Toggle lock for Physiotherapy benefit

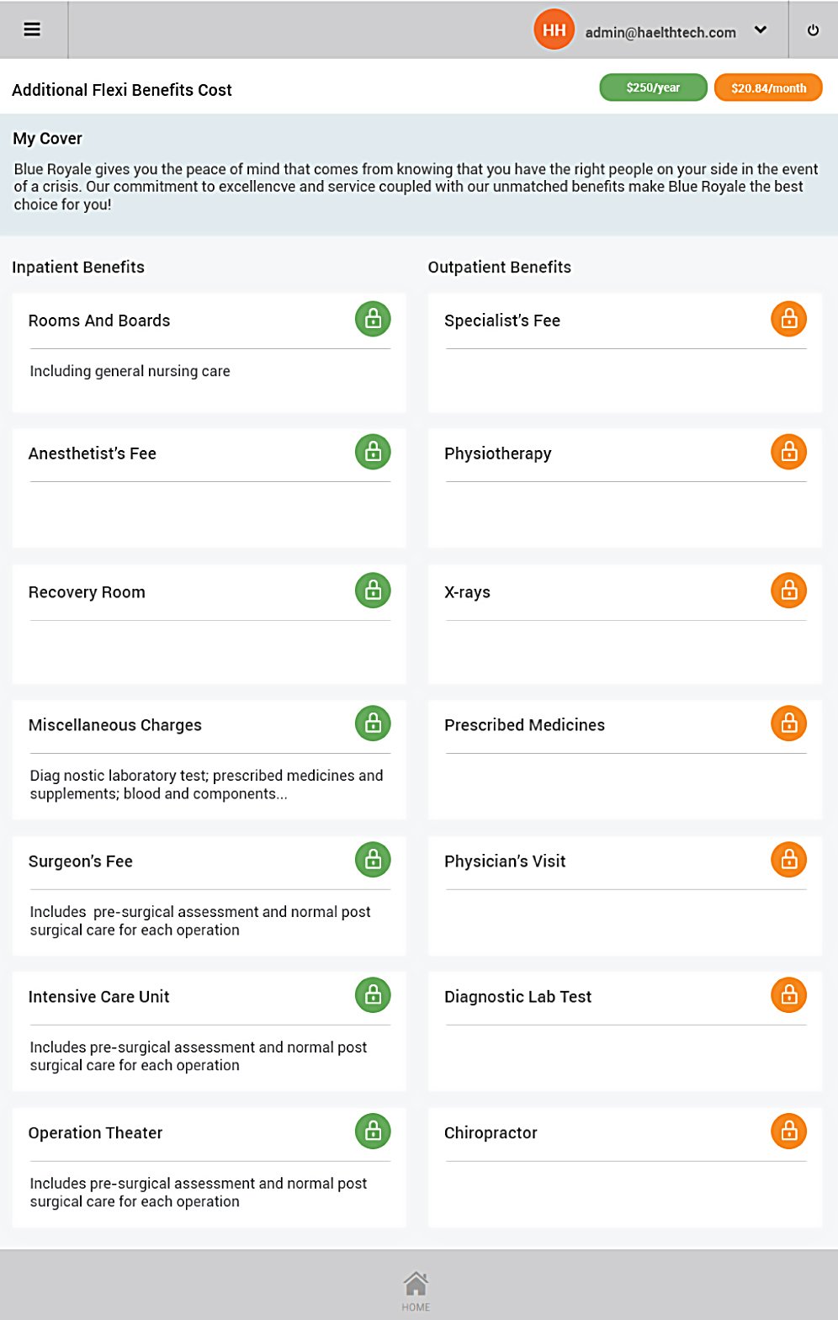pyautogui.click(x=788, y=452)
